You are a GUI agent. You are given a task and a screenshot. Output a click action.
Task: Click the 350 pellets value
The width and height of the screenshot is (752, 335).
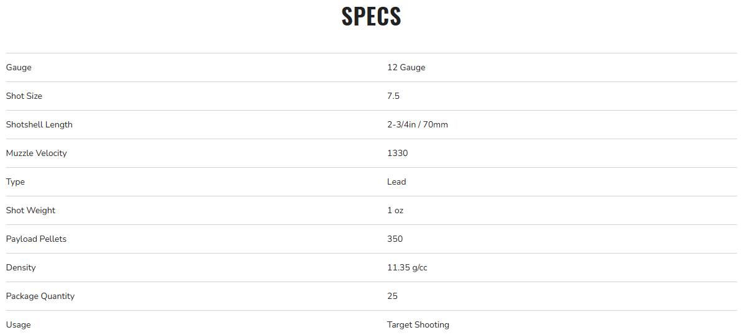(x=395, y=239)
